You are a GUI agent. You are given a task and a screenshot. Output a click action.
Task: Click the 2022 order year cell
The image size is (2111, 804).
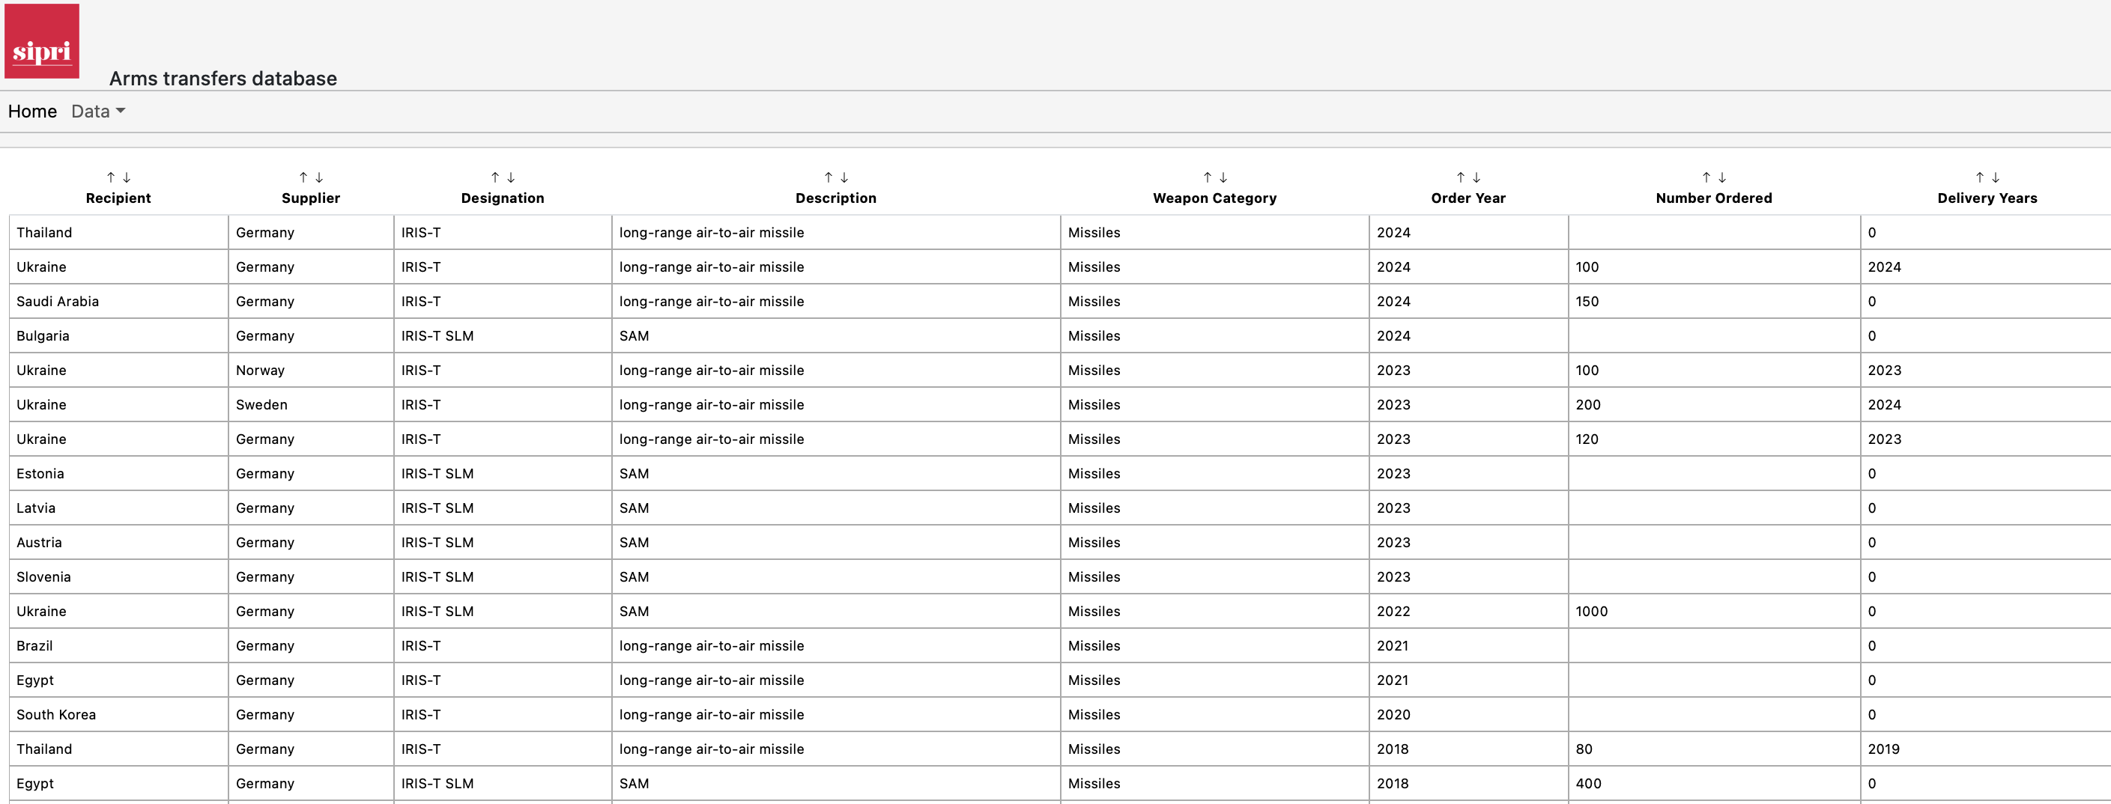coord(1468,611)
